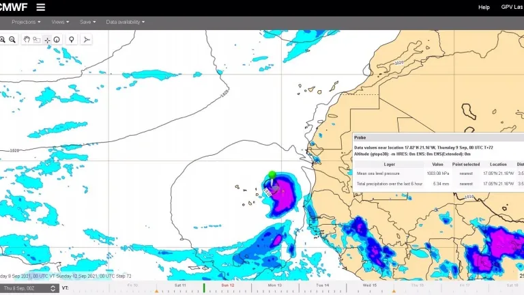Screen dimensions: 524x295
Task: Click the circular info tool in toolbar
Action: tap(56, 40)
